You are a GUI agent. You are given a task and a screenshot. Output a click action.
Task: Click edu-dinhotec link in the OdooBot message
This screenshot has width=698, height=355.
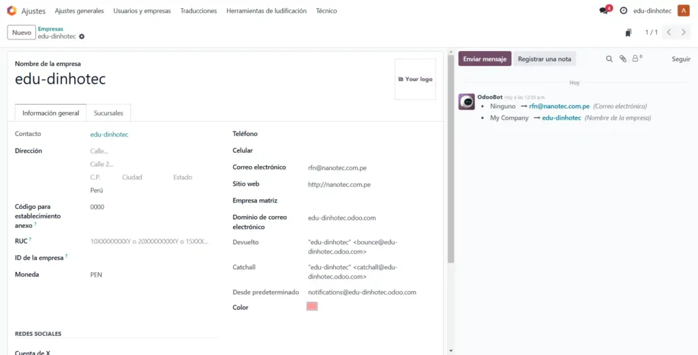[x=562, y=118]
